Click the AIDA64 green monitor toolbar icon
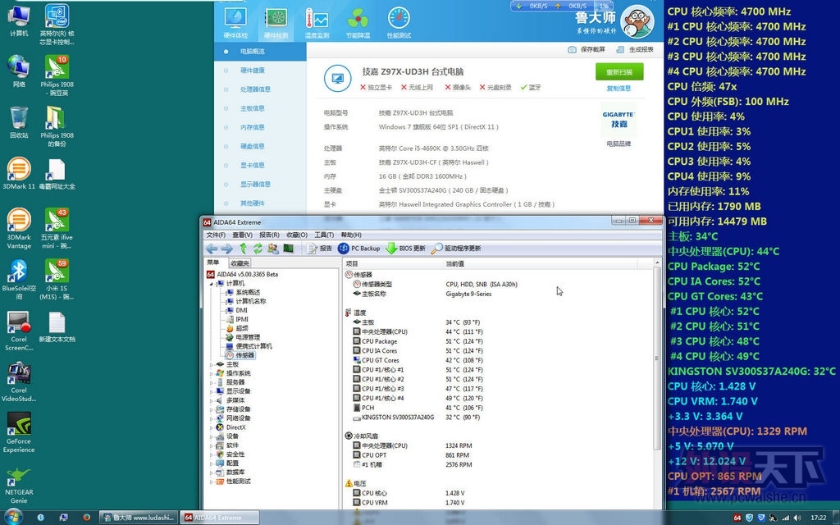This screenshot has height=525, width=840. point(288,249)
